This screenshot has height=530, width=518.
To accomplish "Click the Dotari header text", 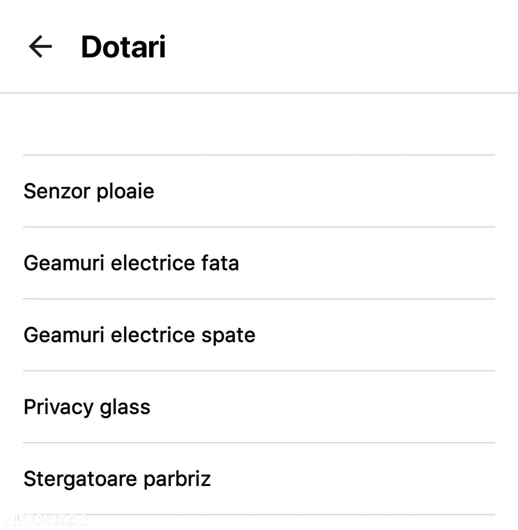I will (123, 47).
